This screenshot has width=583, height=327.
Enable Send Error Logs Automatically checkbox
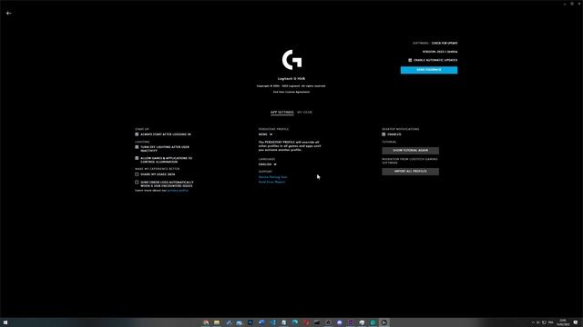coord(137,183)
